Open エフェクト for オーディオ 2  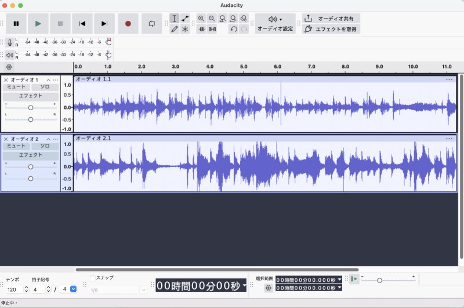(x=31, y=155)
